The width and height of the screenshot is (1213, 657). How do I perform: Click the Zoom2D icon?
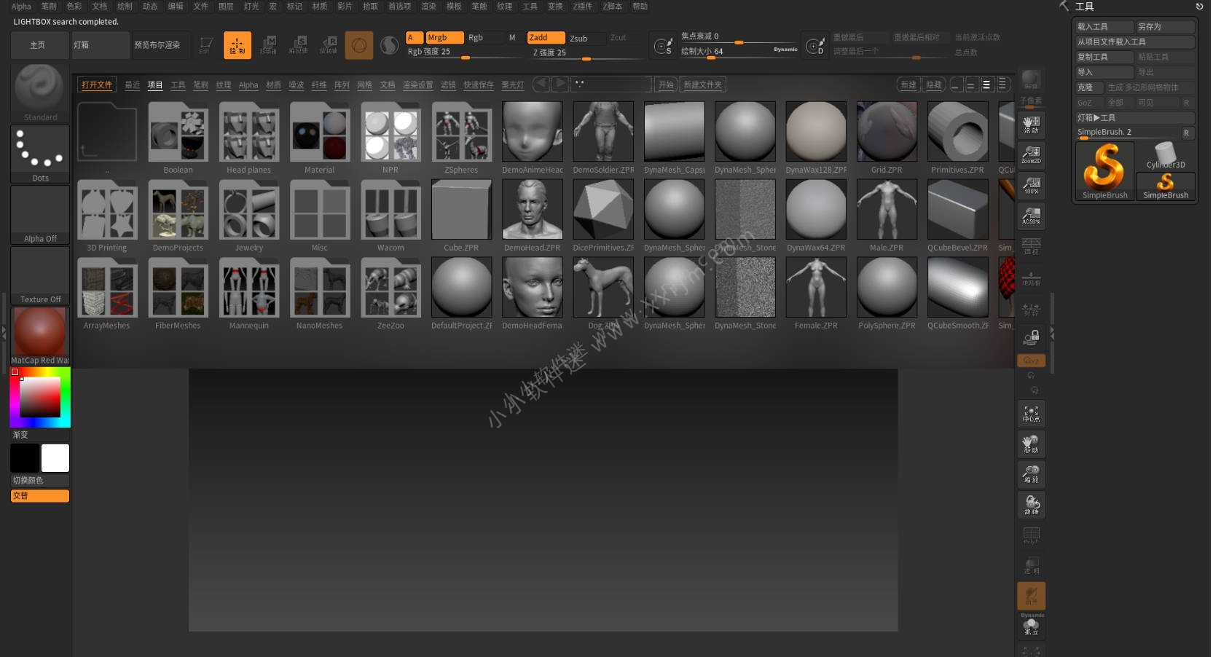[x=1032, y=154]
